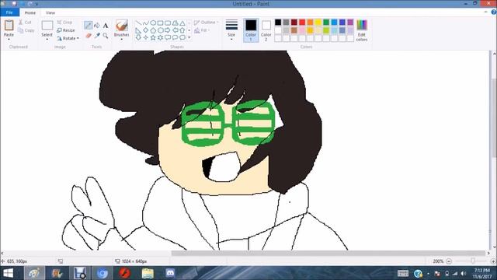497x280 pixels.
Task: Open the Paste dropdown arrow
Action: (9, 39)
